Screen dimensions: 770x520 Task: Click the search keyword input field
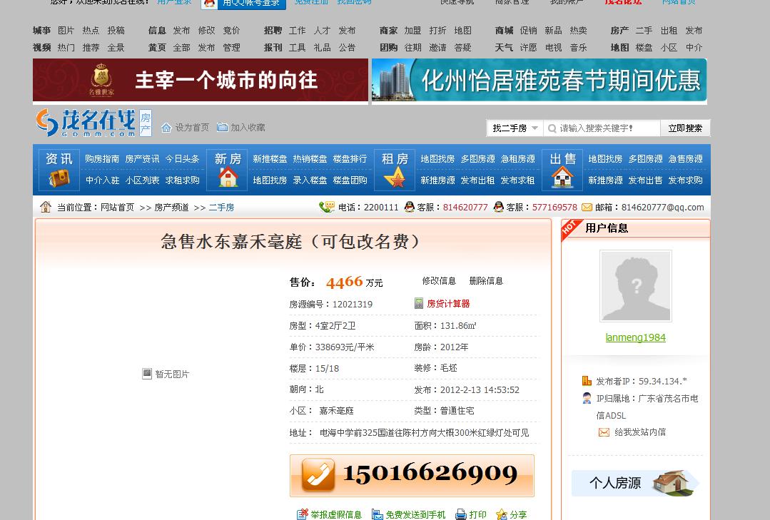point(607,128)
